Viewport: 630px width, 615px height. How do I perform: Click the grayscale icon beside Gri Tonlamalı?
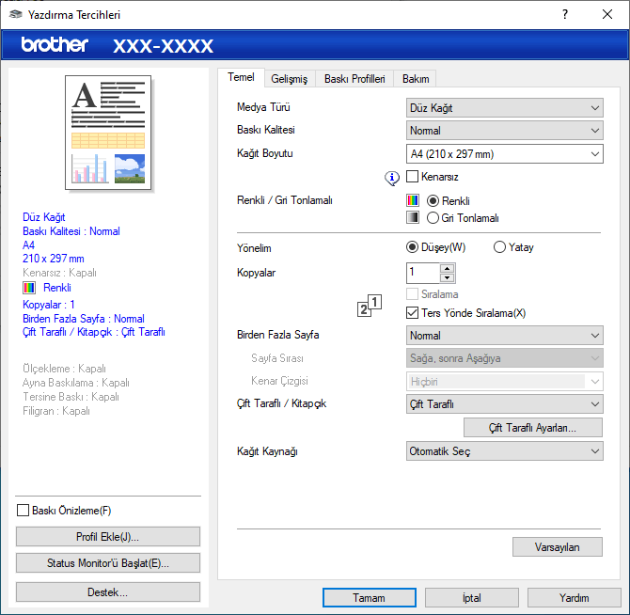(413, 217)
